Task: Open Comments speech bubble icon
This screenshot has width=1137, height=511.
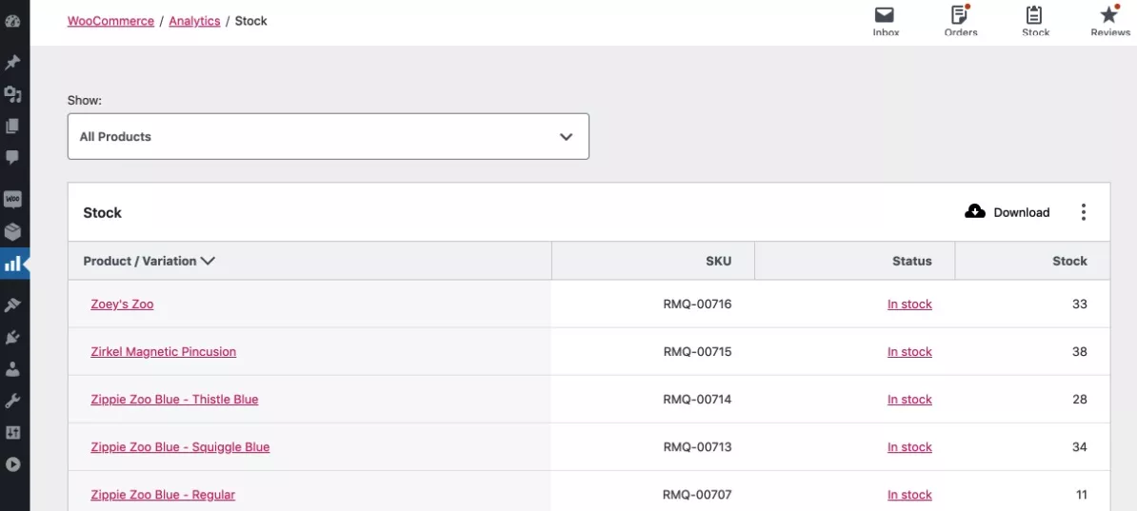Action: click(x=12, y=157)
